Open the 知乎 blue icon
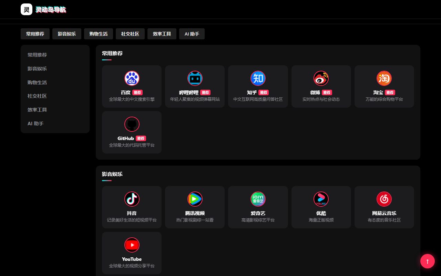The height and width of the screenshot is (276, 441). coord(258,78)
